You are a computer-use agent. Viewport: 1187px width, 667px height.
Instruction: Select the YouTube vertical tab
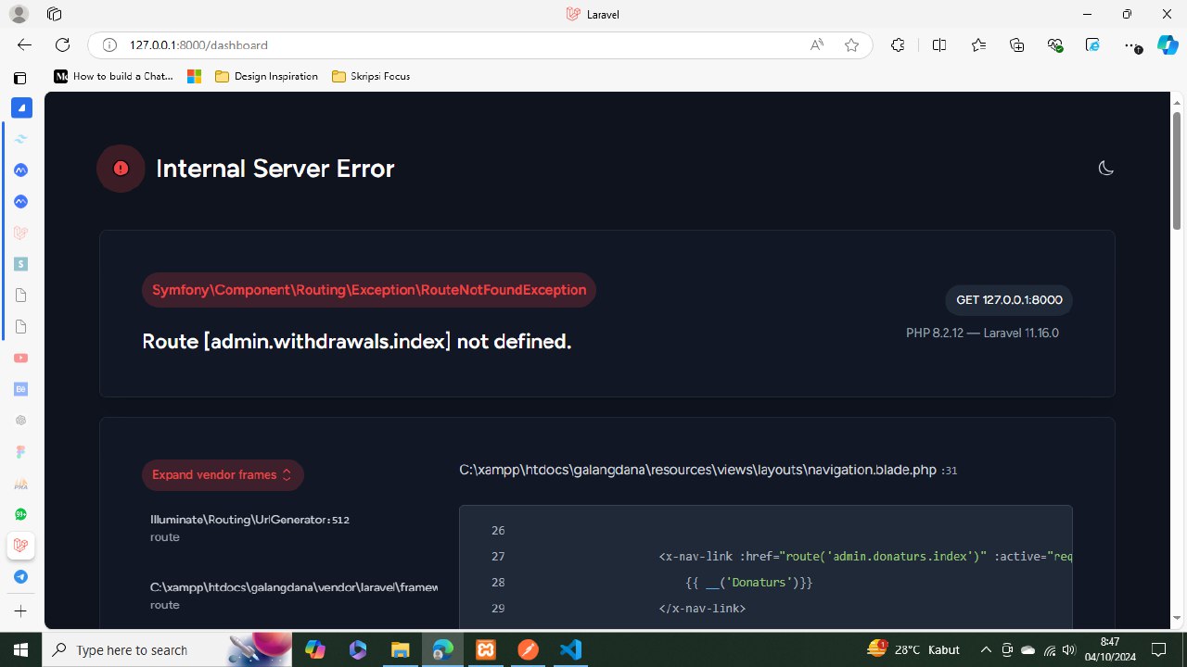click(x=20, y=358)
